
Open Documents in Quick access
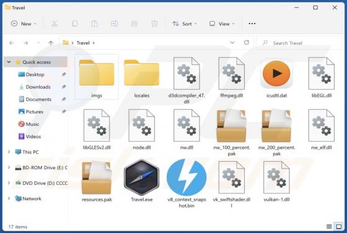[38, 99]
